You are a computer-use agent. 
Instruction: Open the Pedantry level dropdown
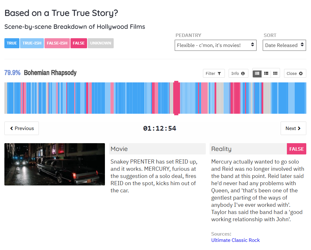pos(215,45)
